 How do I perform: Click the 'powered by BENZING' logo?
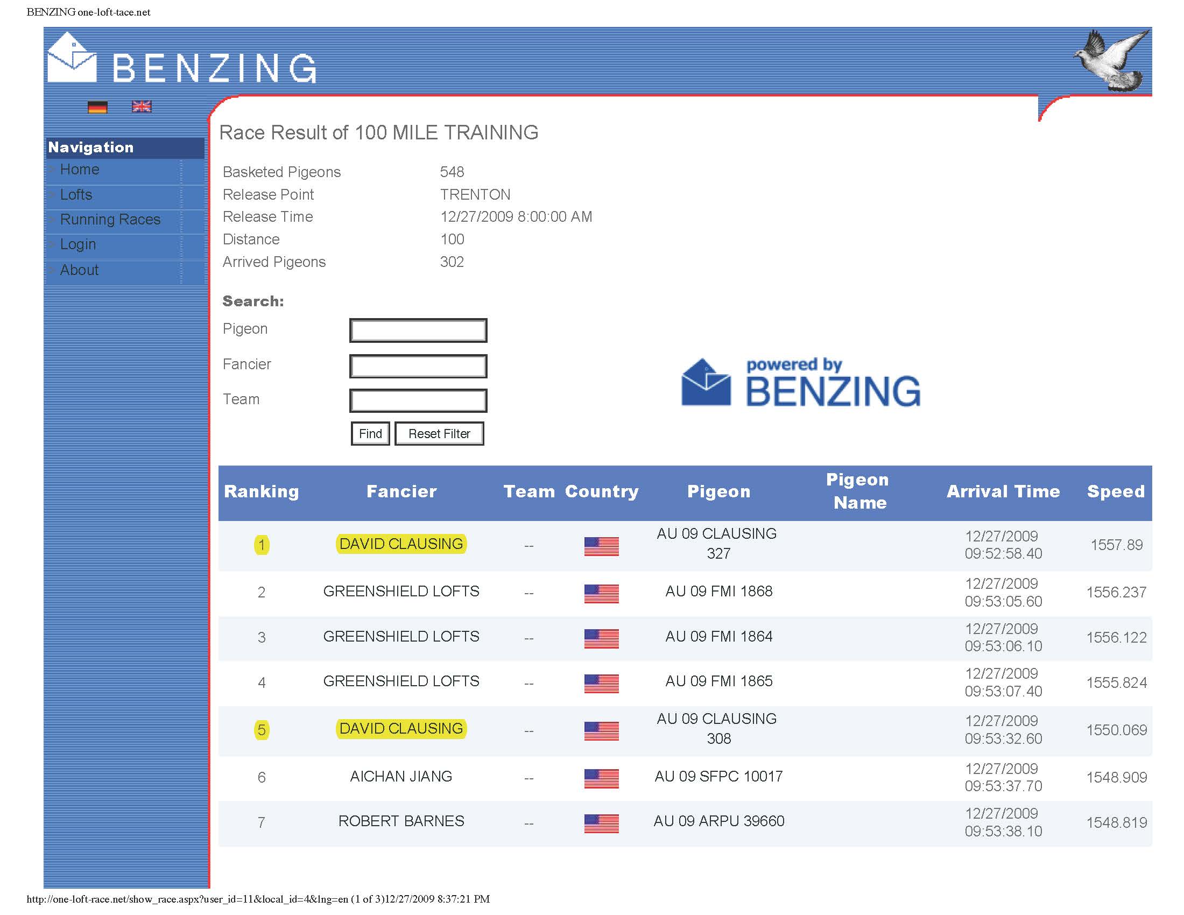coord(801,383)
